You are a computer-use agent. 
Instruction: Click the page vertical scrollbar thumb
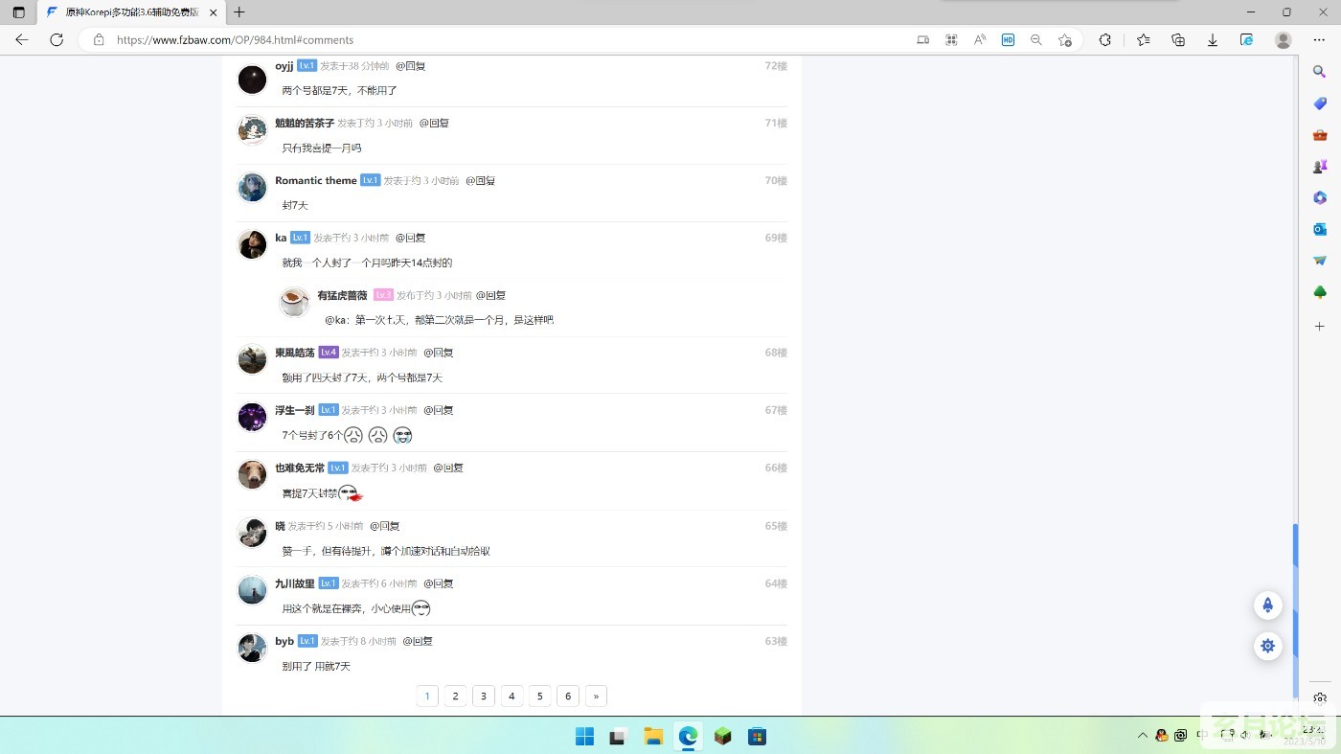[x=1296, y=610]
